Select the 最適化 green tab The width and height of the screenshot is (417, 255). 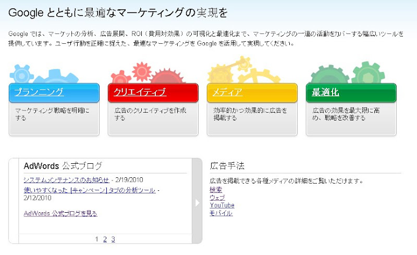325,93
